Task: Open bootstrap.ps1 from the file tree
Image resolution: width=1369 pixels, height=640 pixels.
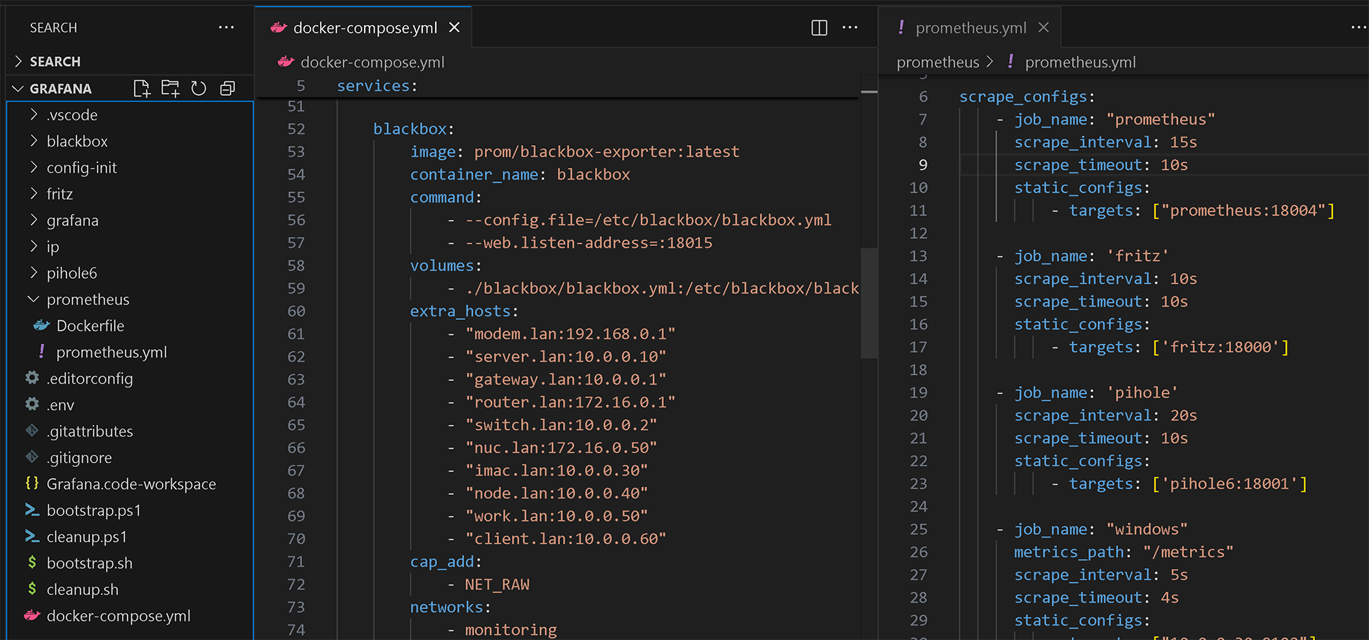Action: pyautogui.click(x=93, y=511)
